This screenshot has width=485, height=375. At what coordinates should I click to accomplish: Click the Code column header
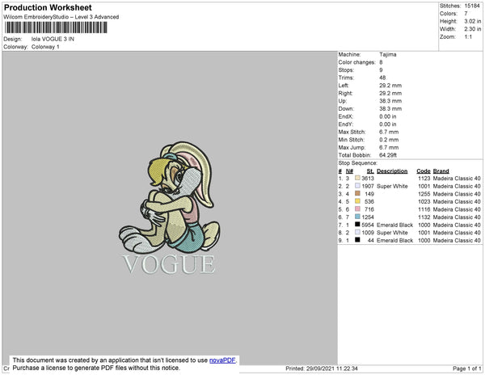click(423, 171)
